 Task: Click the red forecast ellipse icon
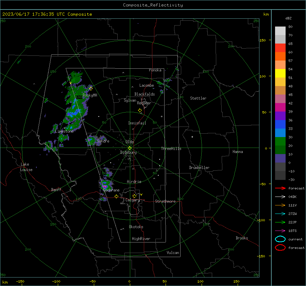click(x=280, y=248)
